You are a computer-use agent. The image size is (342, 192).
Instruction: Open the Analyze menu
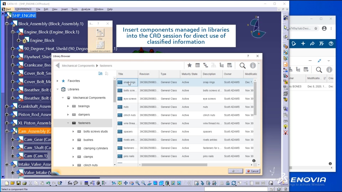click(x=86, y=9)
